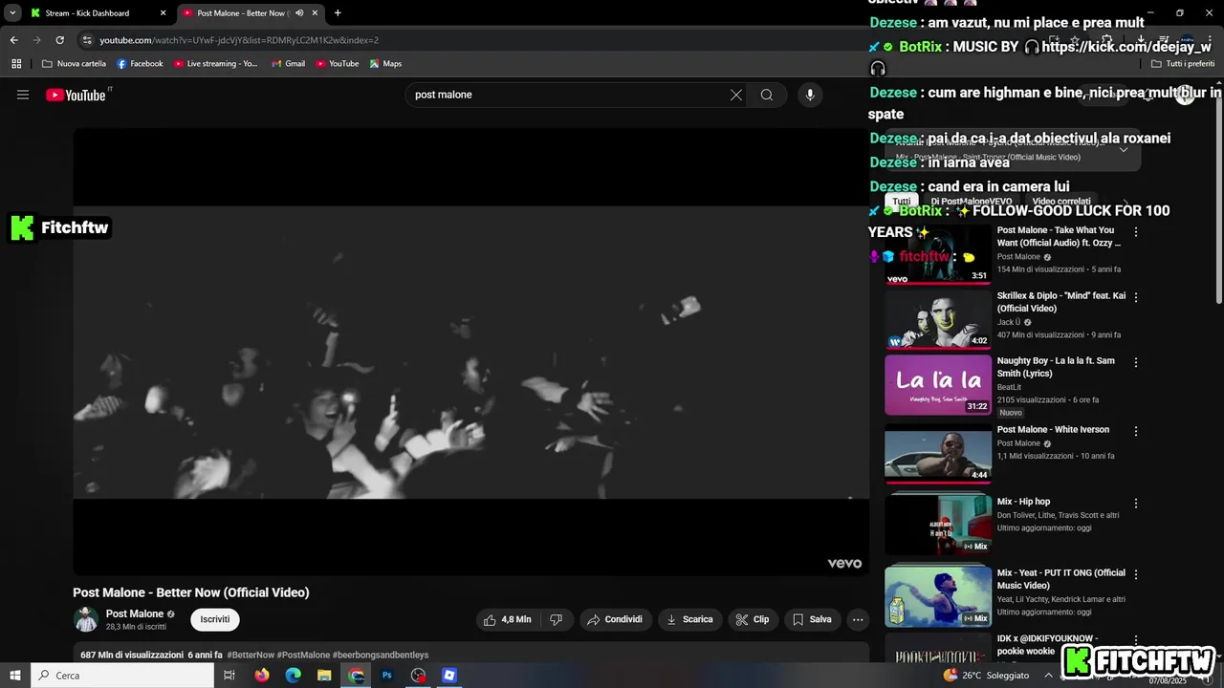The height and width of the screenshot is (688, 1224).
Task: Open options for White Iverson video
Action: (x=1136, y=431)
